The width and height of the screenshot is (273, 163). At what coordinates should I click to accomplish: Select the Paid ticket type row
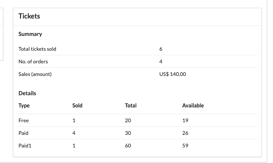(23, 133)
